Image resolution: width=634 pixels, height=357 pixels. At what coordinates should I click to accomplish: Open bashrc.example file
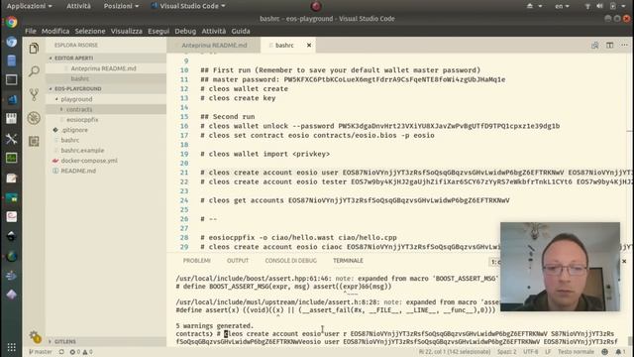(82, 150)
